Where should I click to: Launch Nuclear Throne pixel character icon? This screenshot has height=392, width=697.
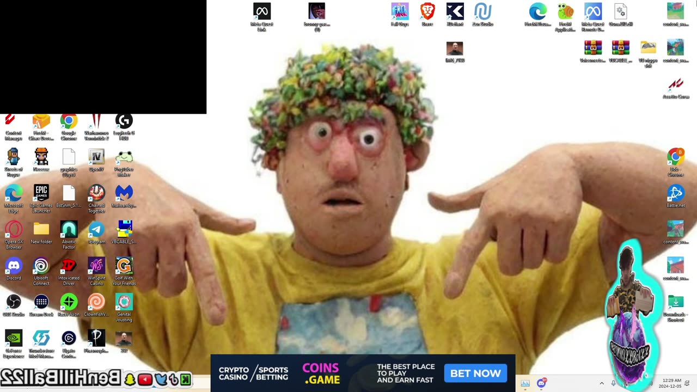point(41,160)
